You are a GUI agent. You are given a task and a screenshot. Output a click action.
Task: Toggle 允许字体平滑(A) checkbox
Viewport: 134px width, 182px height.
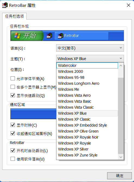(13, 79)
